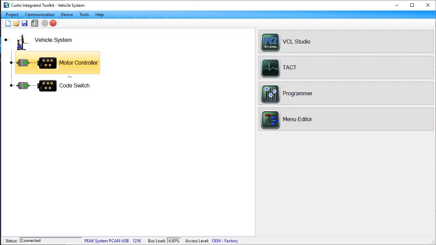
Task: Click the Motor Controller green status connector
Action: 24,63
